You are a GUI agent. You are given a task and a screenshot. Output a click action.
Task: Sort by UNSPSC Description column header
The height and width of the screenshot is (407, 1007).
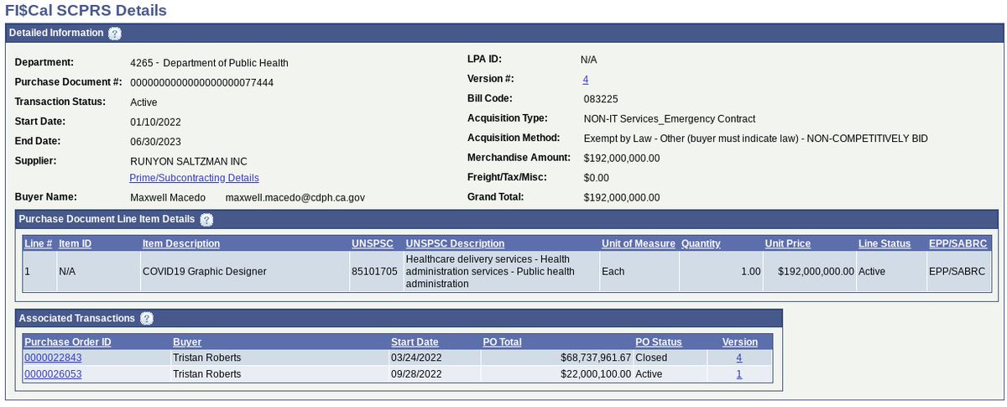[x=455, y=243]
